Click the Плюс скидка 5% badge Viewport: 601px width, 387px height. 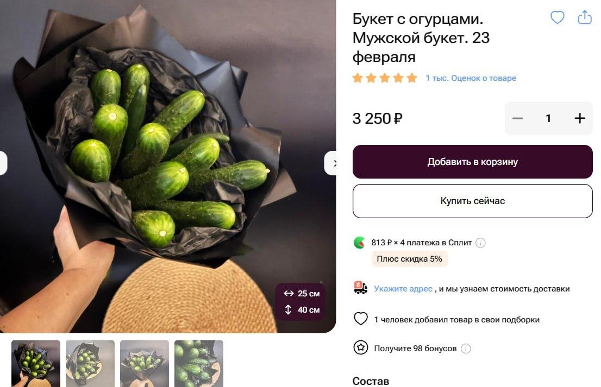[409, 259]
